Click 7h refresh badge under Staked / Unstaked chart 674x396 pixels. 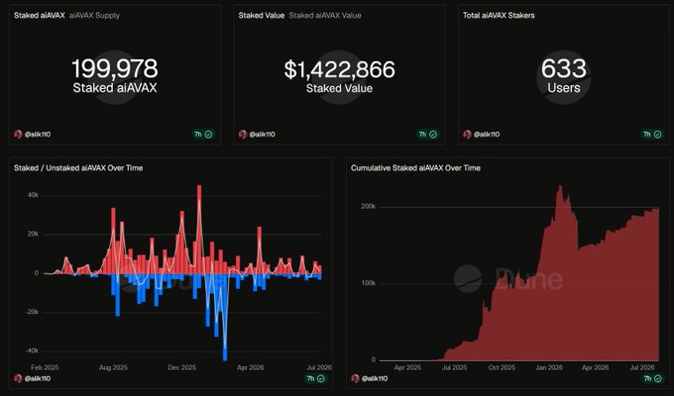point(315,378)
